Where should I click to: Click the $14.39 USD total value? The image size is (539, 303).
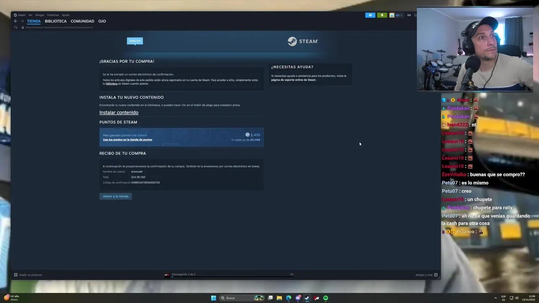138,177
